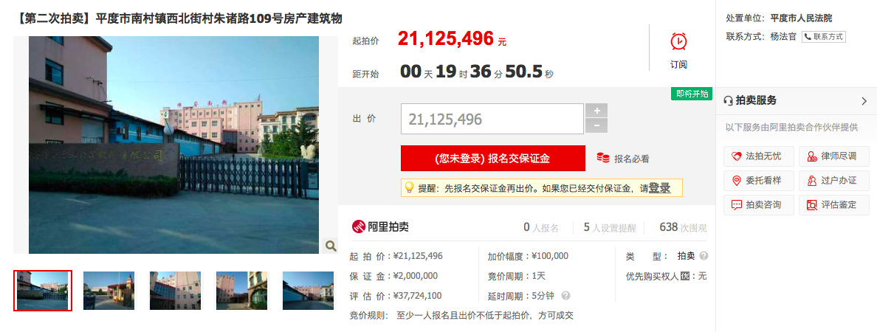Open the 法拍无忧 service
The width and height of the screenshot is (877, 332).
(x=760, y=156)
